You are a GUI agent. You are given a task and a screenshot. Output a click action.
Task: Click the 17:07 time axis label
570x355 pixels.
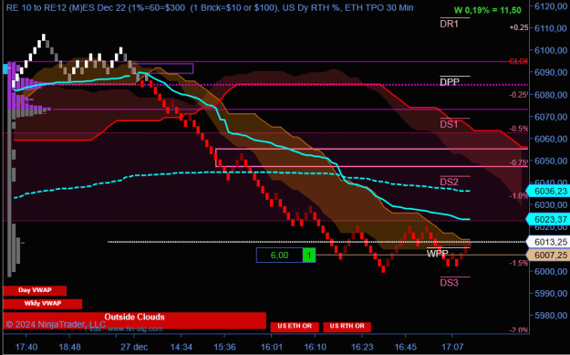[x=452, y=347]
